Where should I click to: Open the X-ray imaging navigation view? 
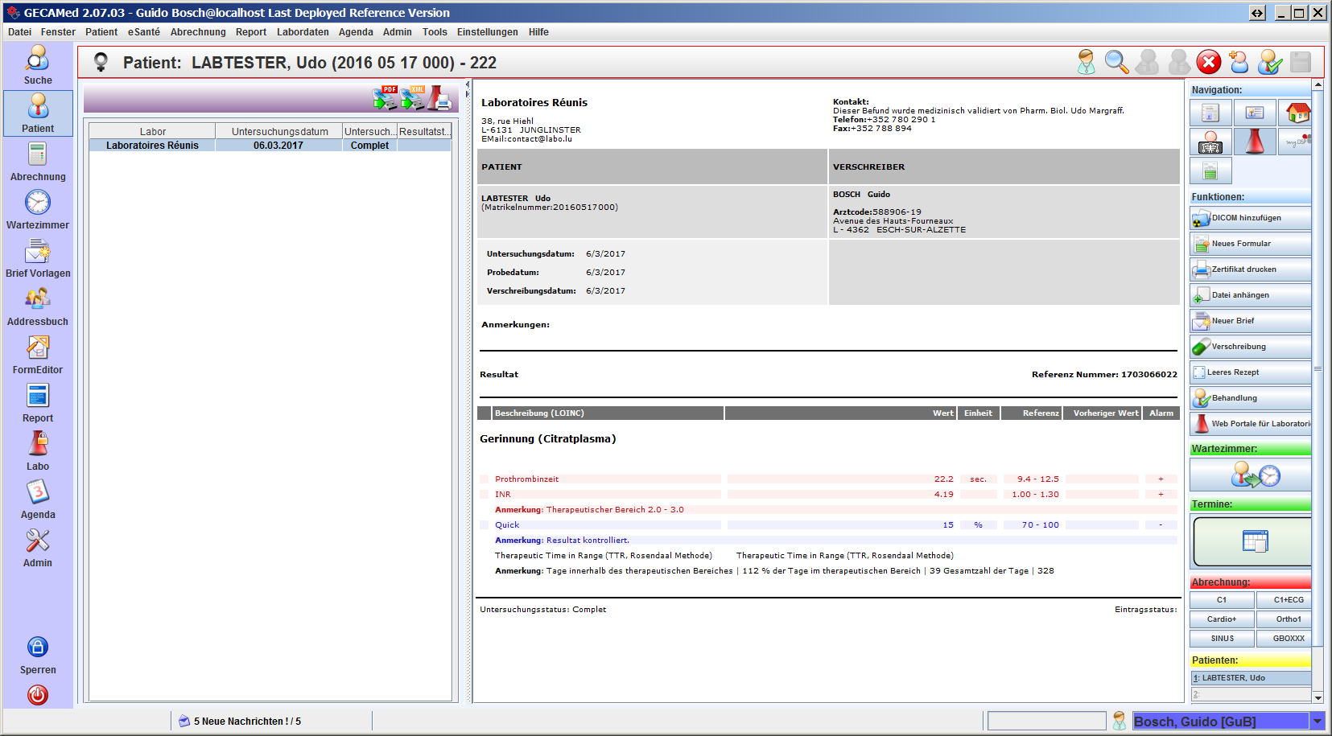click(x=1210, y=142)
